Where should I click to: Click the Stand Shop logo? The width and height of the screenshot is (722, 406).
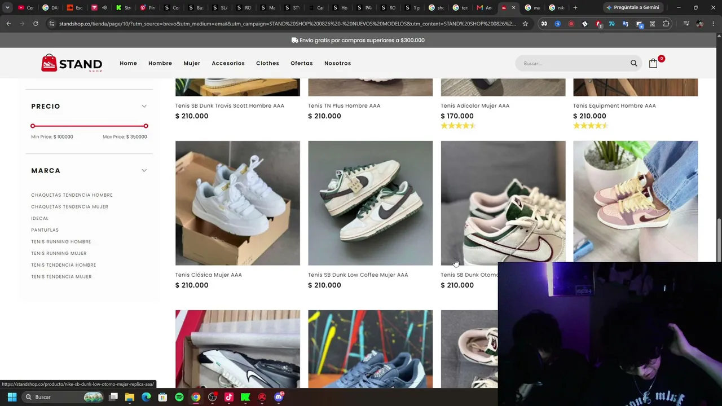[72, 63]
